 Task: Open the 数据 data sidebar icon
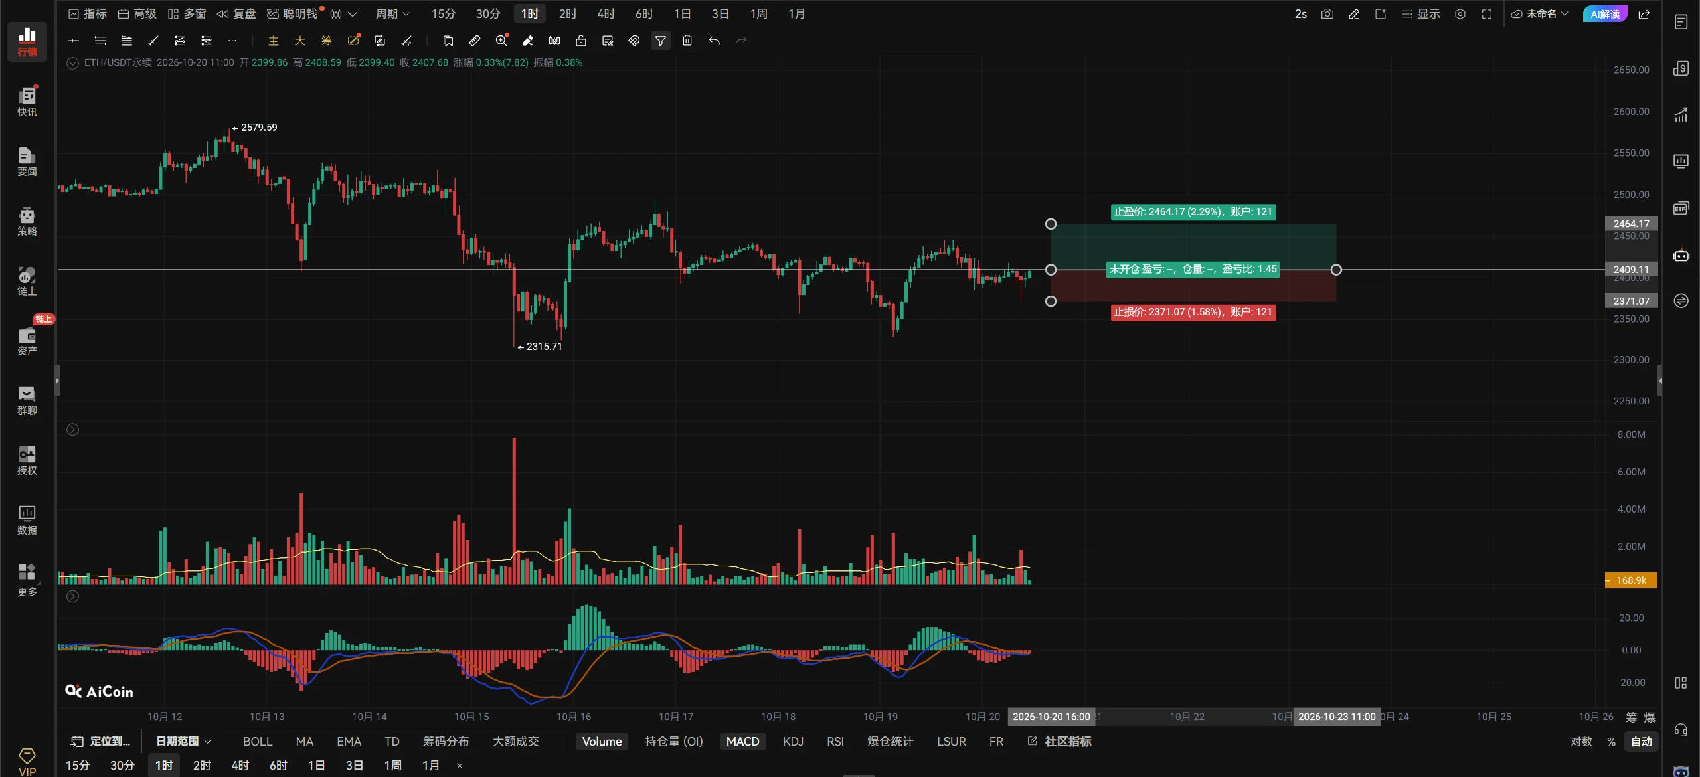pos(27,520)
